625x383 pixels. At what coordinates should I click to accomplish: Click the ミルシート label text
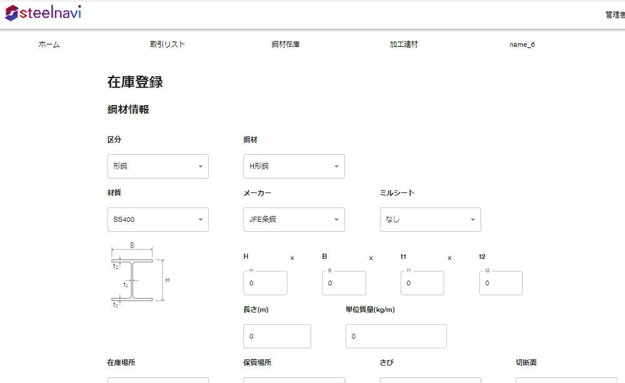[397, 193]
